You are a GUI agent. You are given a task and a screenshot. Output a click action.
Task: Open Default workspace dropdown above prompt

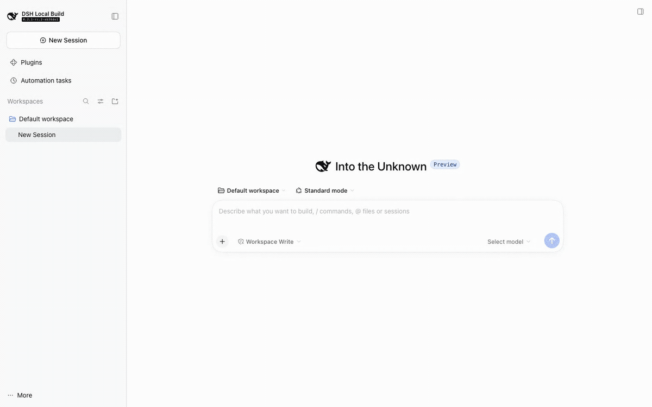pos(252,190)
